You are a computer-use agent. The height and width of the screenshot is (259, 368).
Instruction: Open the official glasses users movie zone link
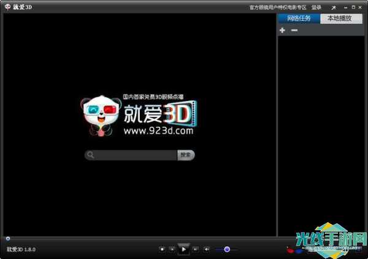point(278,7)
